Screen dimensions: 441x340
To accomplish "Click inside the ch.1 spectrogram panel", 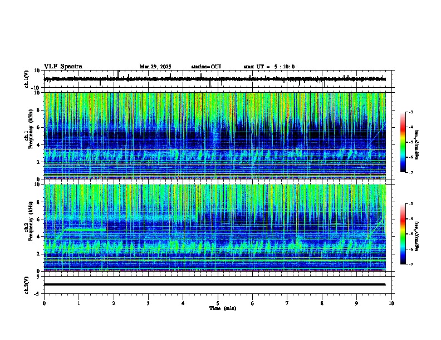I will [x=214, y=136].
